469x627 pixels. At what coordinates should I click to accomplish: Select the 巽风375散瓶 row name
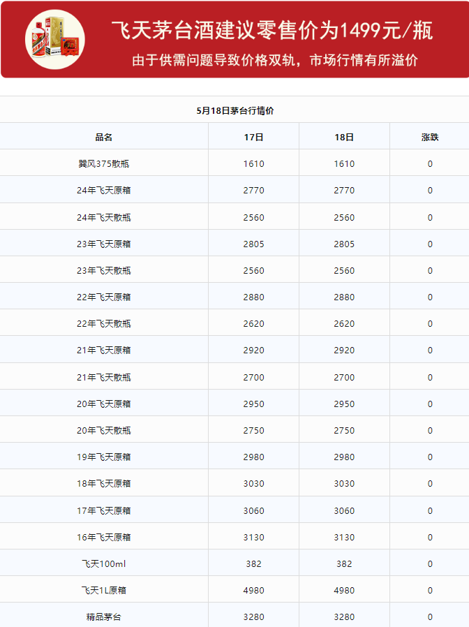coord(104,164)
